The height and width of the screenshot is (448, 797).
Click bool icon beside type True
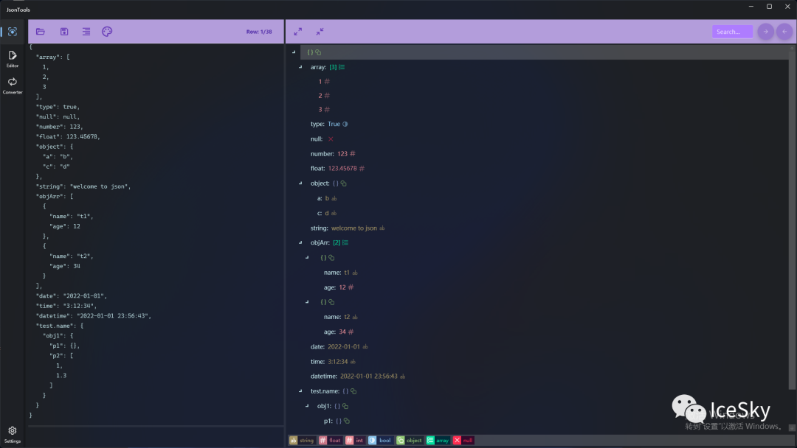click(345, 124)
